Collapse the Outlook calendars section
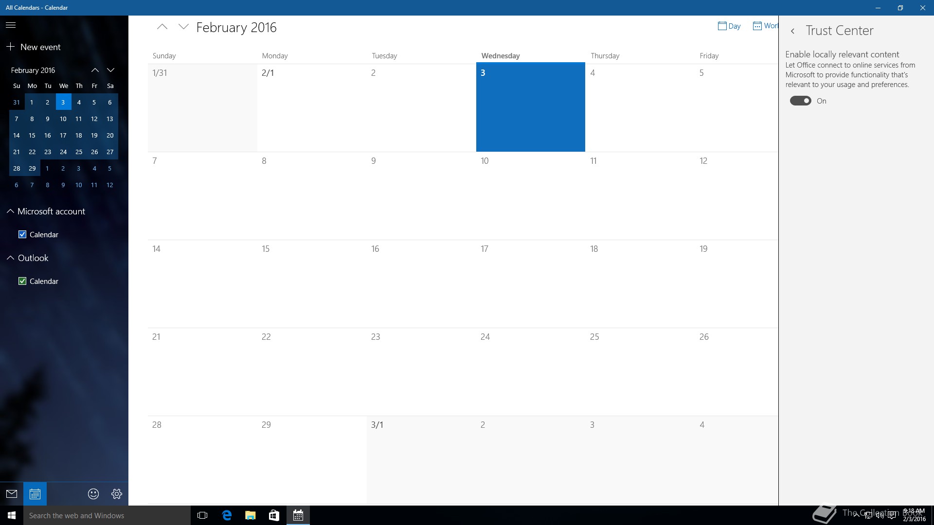This screenshot has width=934, height=525. point(10,258)
